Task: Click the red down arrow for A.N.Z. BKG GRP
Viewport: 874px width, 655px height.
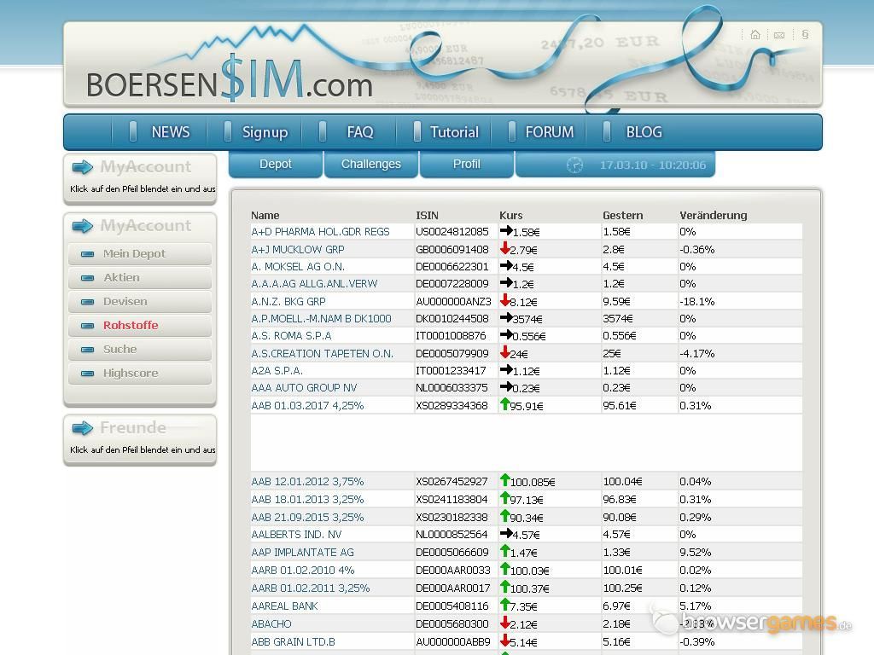Action: (x=505, y=300)
